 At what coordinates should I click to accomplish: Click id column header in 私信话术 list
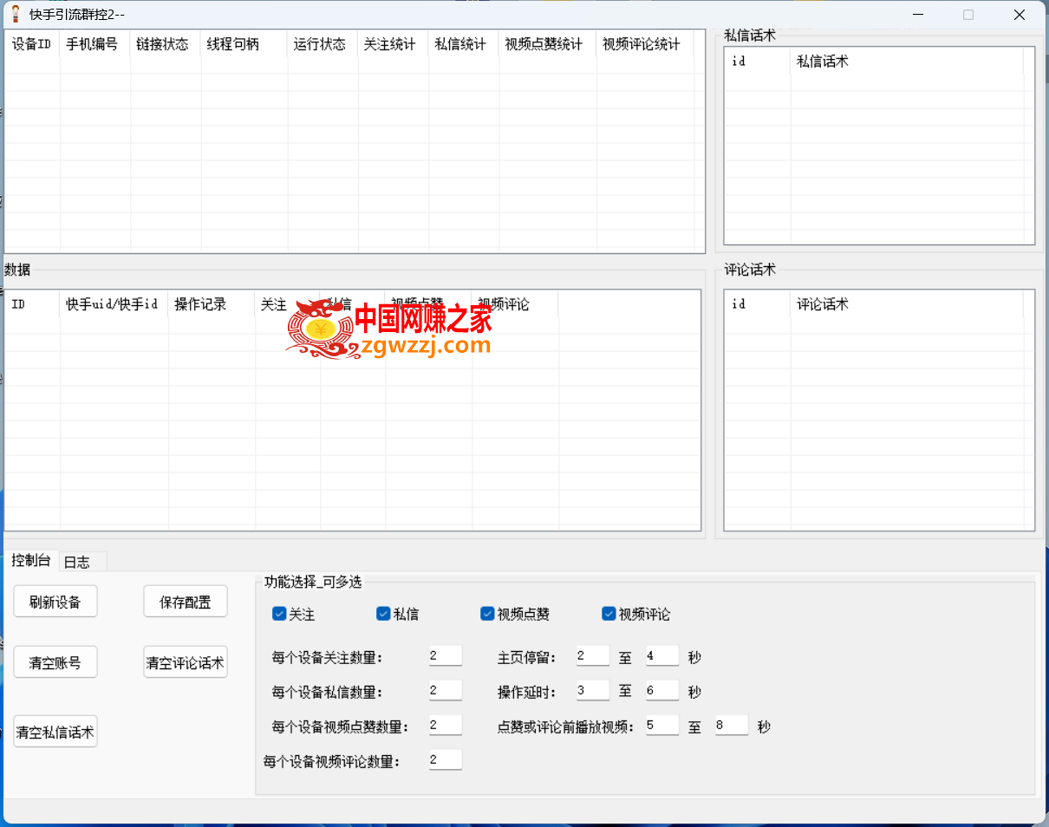click(x=758, y=62)
